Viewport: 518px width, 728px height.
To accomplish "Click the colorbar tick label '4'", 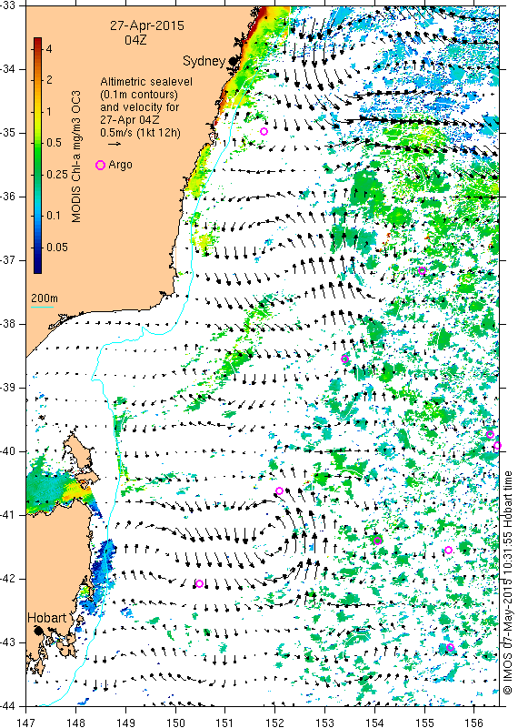I will [49, 49].
